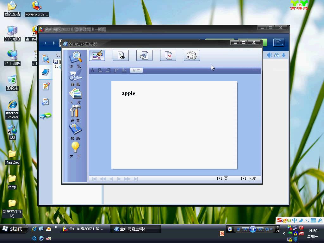
Task: Jump forward several pages with the double-right arrow
Action: [127, 179]
